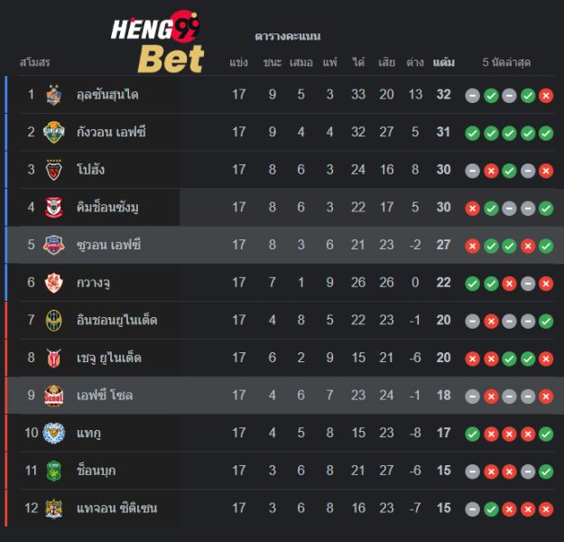Viewport: 564px width, 542px height.
Task: Click the HENG99 Bet logo
Action: [157, 42]
